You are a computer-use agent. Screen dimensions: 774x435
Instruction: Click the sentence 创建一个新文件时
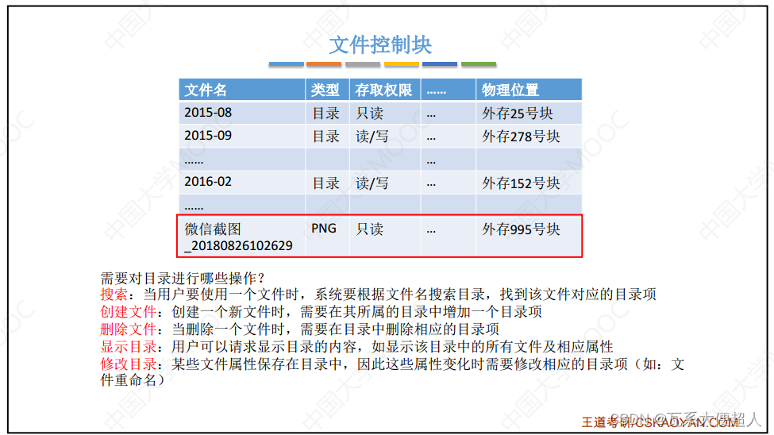tap(228, 311)
